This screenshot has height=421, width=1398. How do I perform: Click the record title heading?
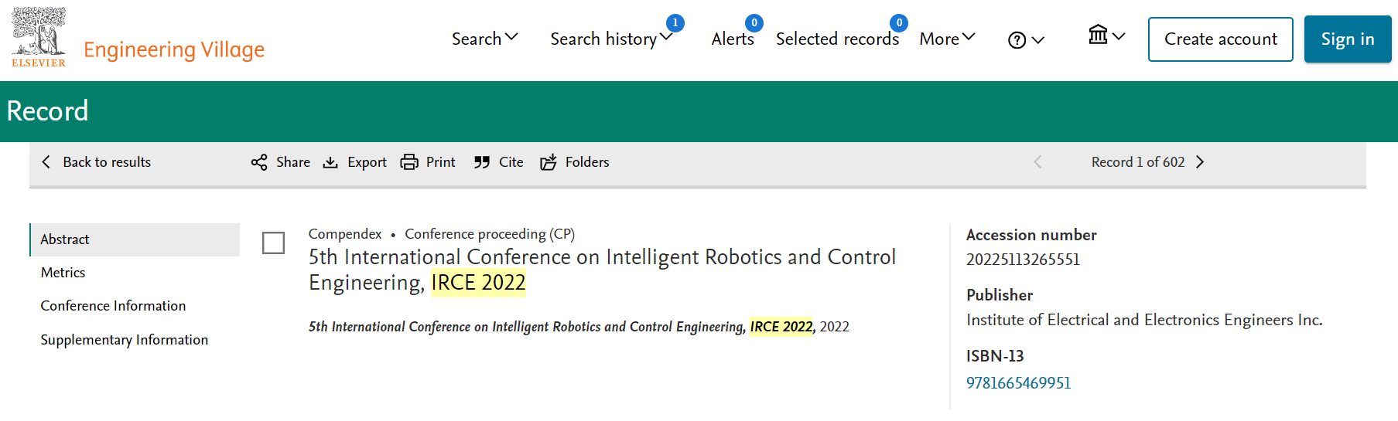coord(602,270)
